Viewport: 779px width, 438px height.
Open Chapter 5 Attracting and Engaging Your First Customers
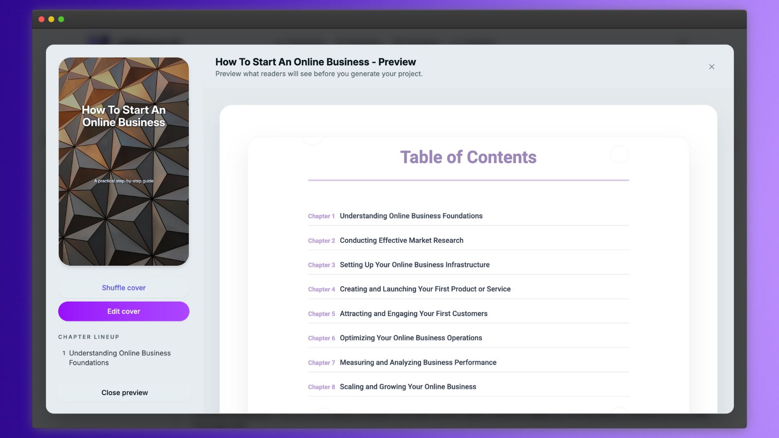click(414, 313)
